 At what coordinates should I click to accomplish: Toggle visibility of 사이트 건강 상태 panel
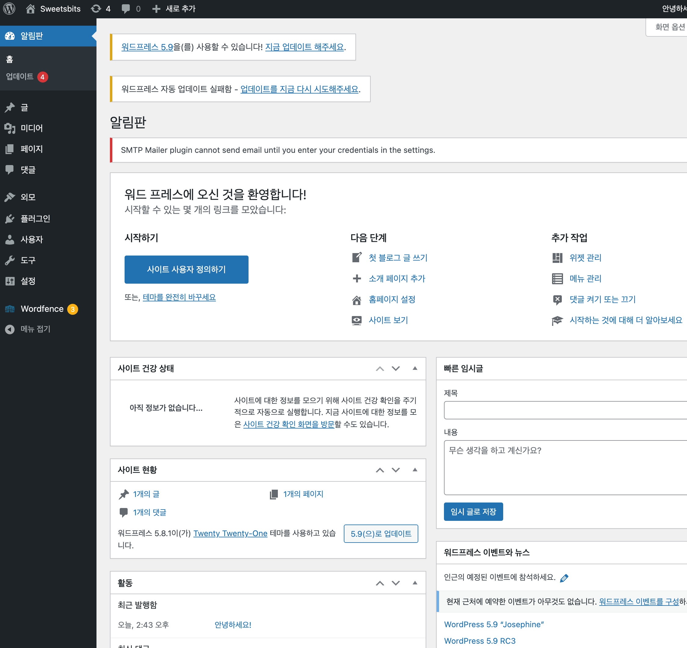[414, 368]
